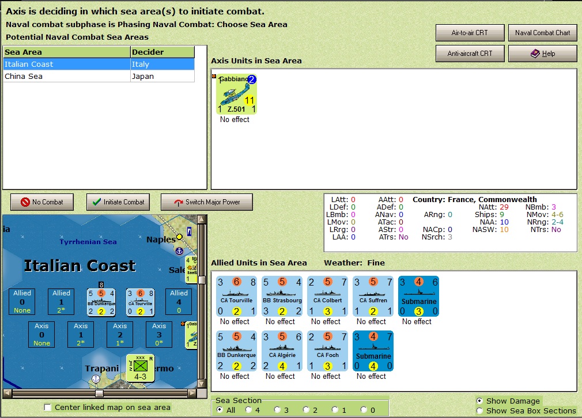Click the map scroll down arrow
The image size is (582, 418).
202,383
